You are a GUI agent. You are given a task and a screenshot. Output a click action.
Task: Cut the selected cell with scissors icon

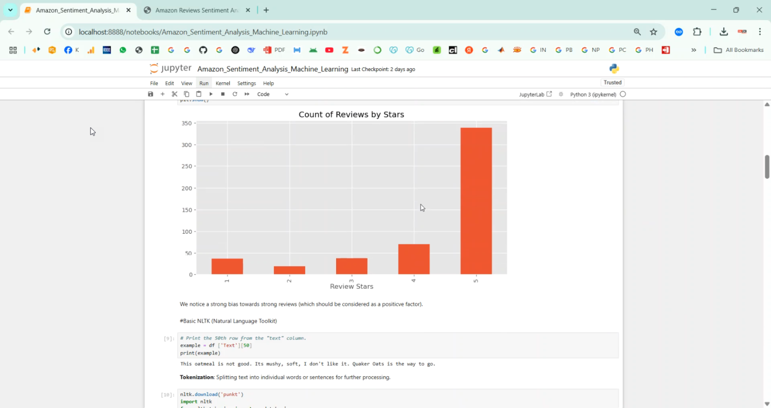pos(175,94)
